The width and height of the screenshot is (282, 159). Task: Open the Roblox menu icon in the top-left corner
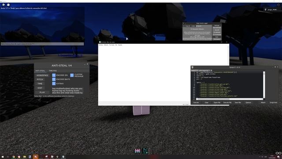click(x=4, y=5)
